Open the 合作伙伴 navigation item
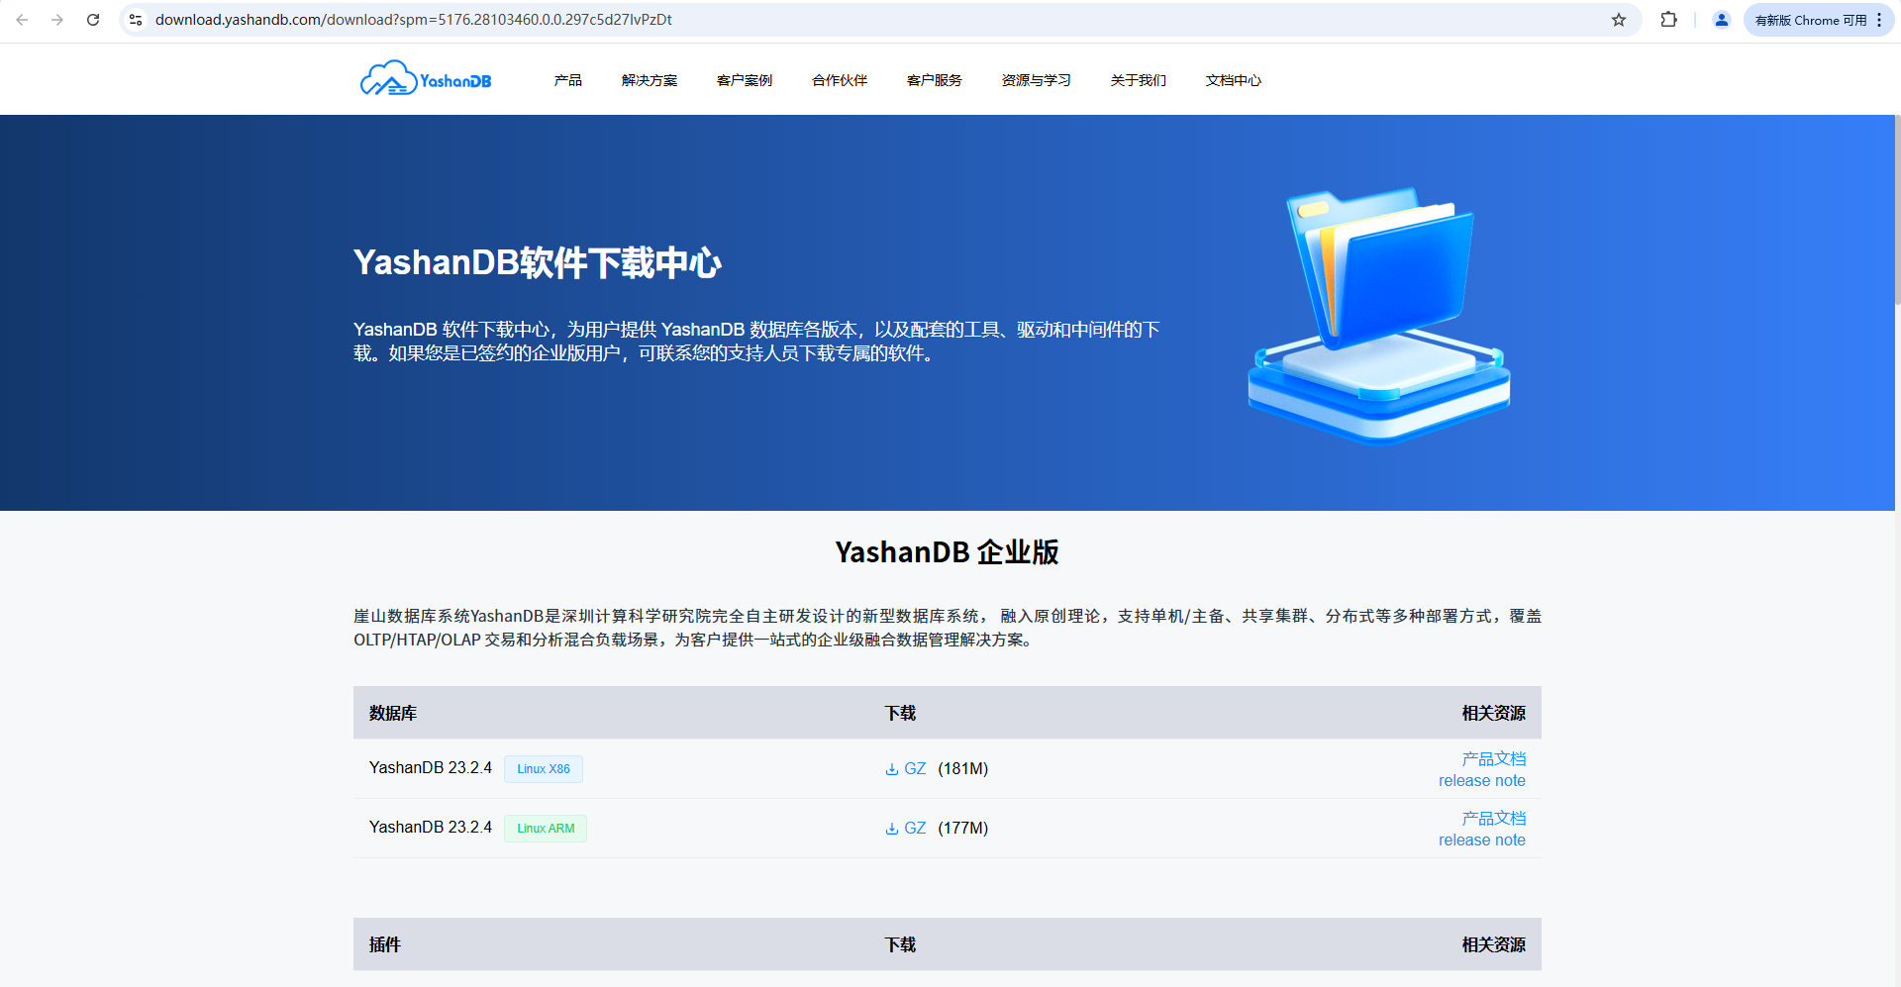The image size is (1901, 987). tap(840, 80)
